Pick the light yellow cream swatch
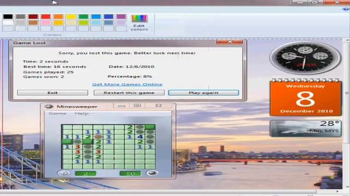 [x=71, y=22]
